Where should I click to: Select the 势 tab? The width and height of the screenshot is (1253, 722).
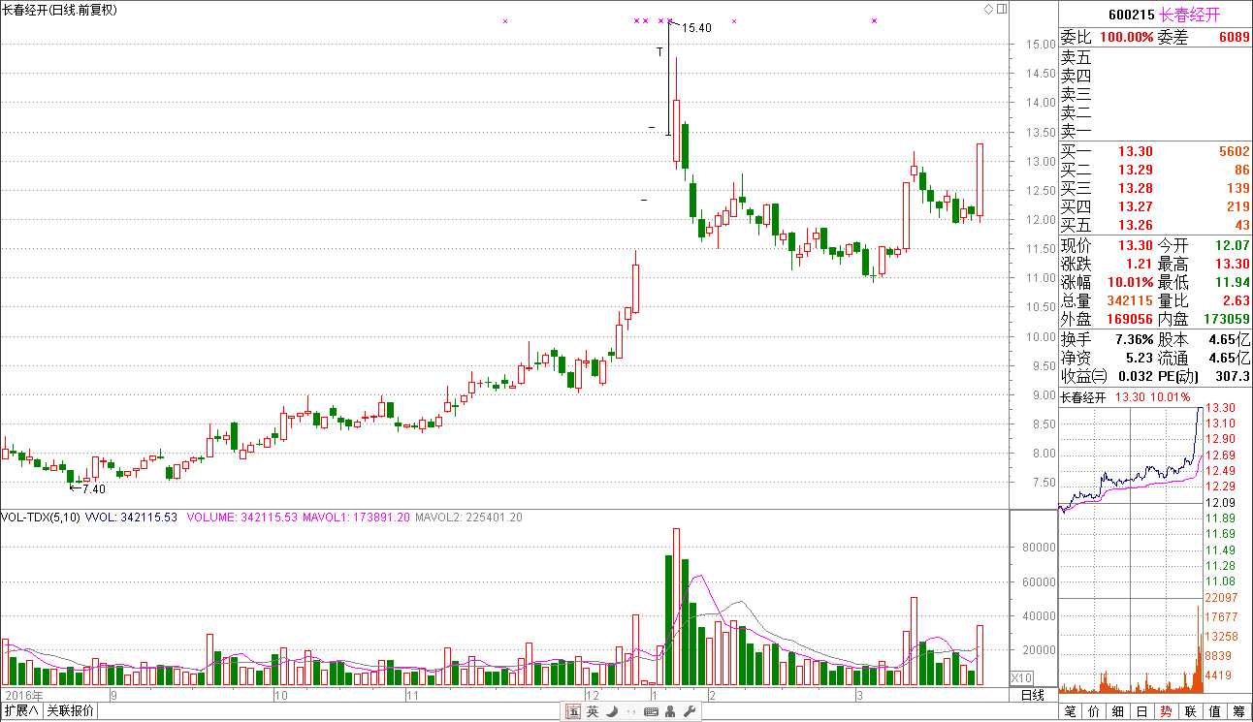tap(1167, 711)
